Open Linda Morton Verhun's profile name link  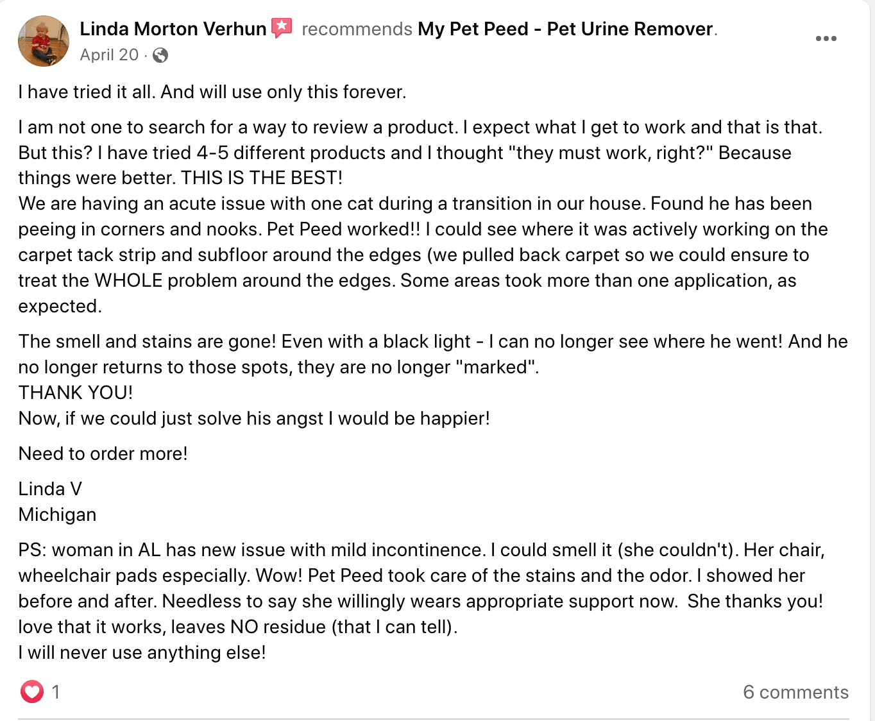[173, 29]
